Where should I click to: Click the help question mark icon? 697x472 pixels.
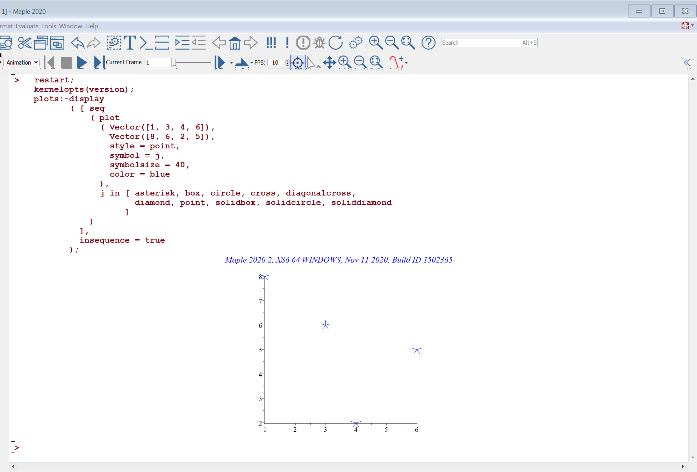(428, 43)
